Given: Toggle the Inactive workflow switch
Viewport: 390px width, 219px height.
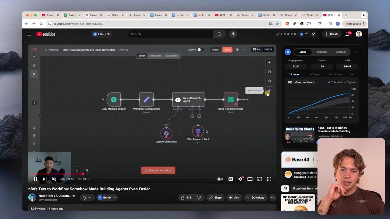Looking at the screenshot, I should tap(201, 50).
